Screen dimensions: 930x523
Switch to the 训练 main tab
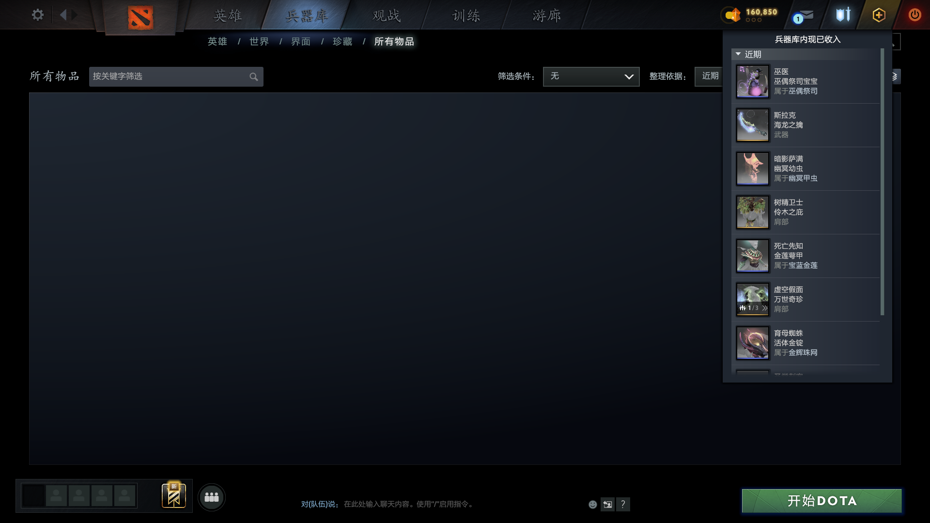(x=466, y=15)
